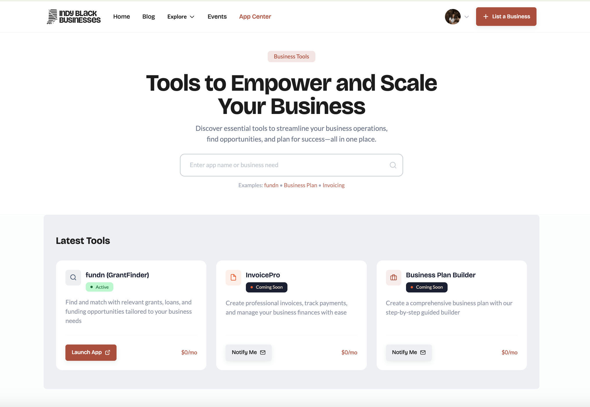Click the Business Plan example search link
This screenshot has height=407, width=590.
pos(300,185)
